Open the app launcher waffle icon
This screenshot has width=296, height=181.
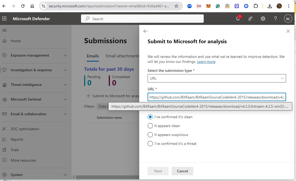(4, 19)
